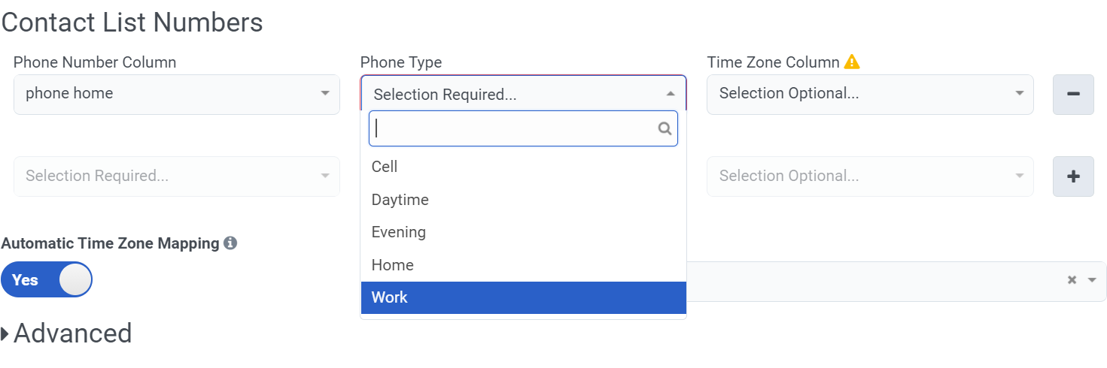1107x368 pixels.
Task: Click the minus remove row button
Action: point(1073,94)
